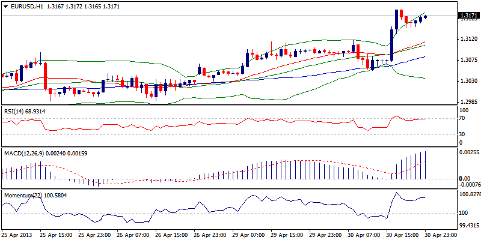Click the 1.2985 price axis label

[467, 101]
